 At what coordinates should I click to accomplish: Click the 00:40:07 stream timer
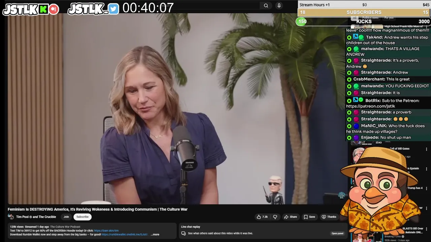coord(148,8)
